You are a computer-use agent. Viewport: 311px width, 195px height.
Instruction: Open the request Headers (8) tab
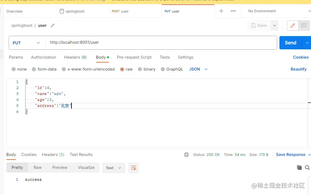[75, 57]
